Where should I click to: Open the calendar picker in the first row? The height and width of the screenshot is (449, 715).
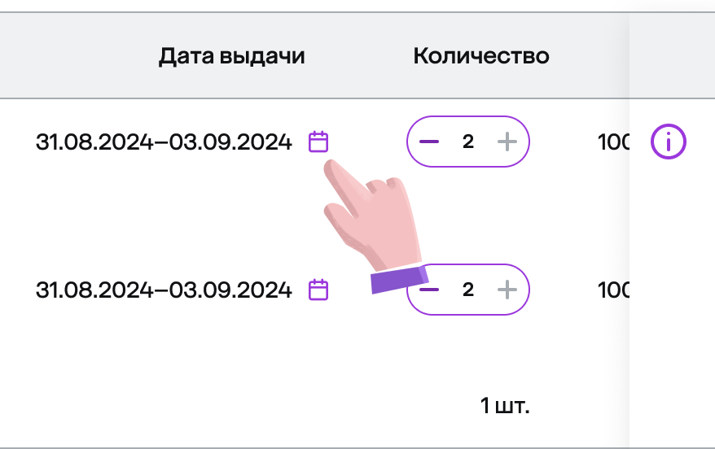click(x=318, y=142)
